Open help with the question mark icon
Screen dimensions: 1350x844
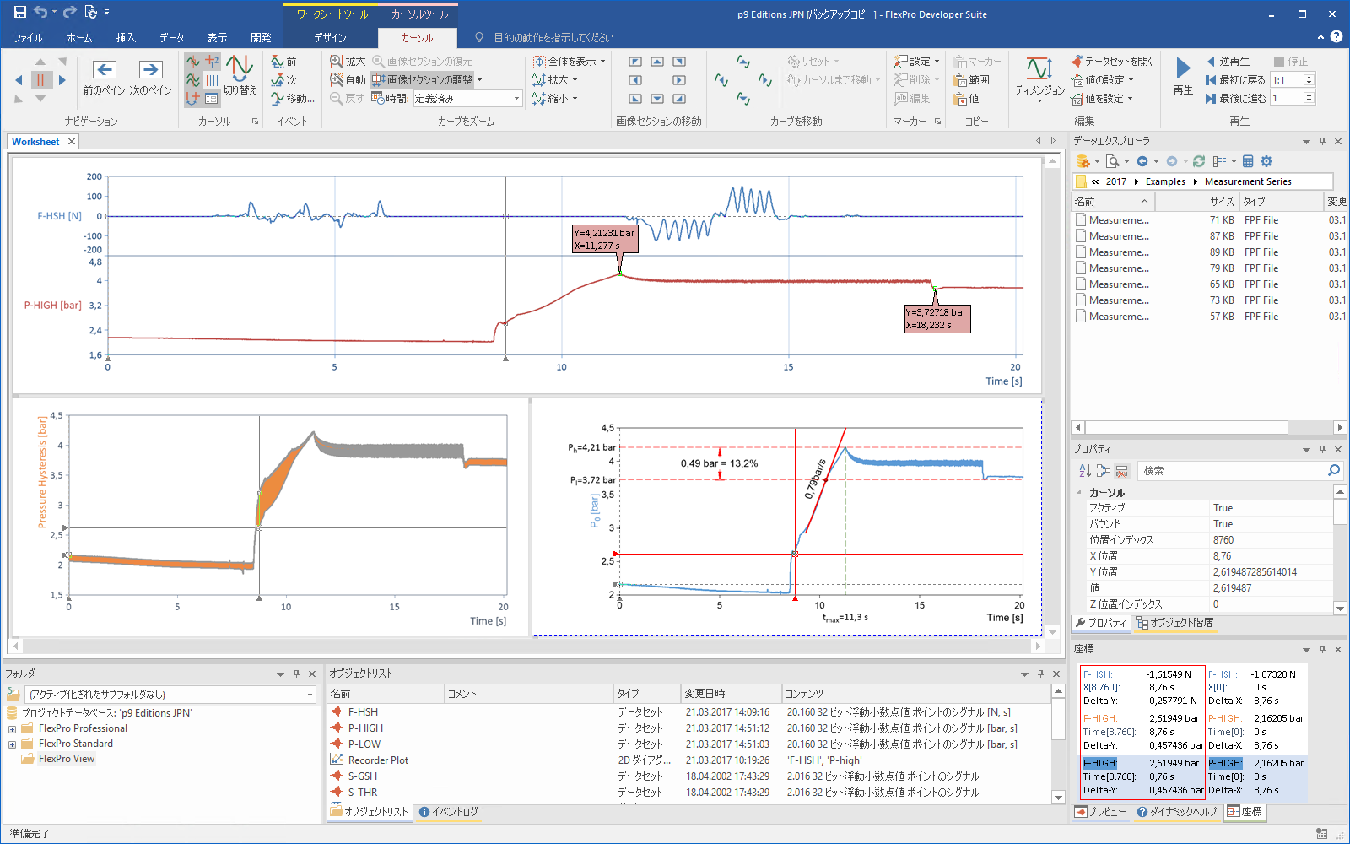point(1336,37)
